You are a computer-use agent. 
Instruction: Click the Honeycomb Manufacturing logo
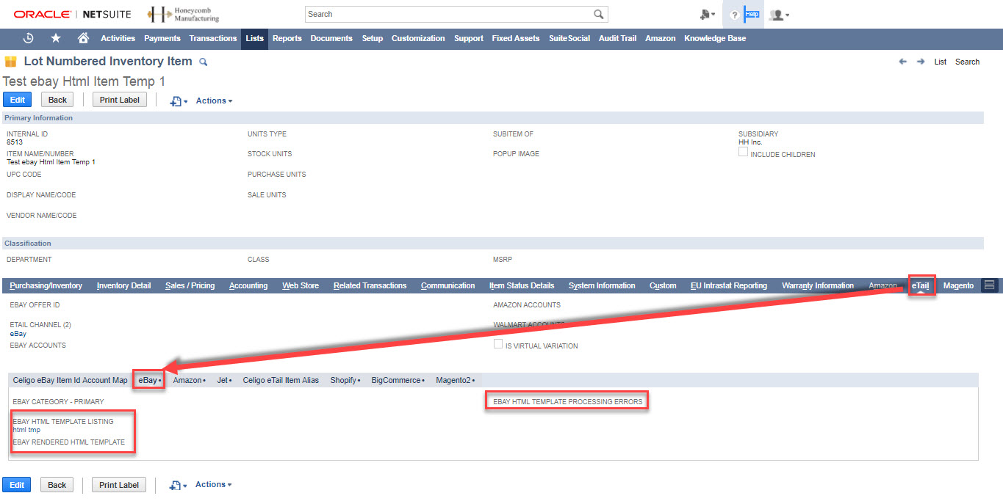pyautogui.click(x=183, y=14)
